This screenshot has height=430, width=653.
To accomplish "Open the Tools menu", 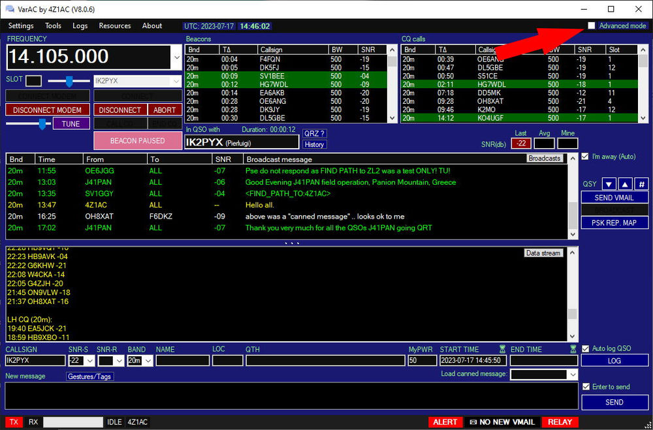I will (53, 26).
